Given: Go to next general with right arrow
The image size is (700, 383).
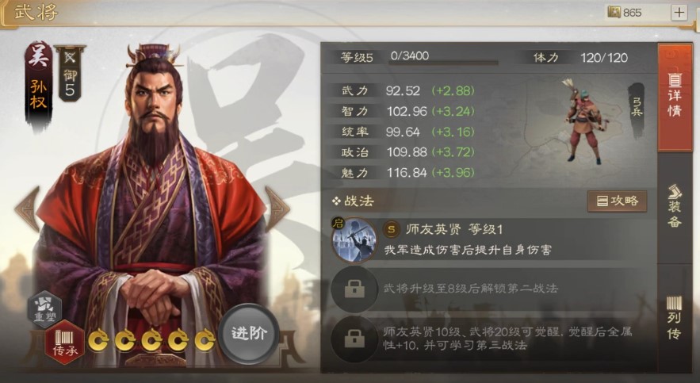Looking at the screenshot, I should (277, 209).
